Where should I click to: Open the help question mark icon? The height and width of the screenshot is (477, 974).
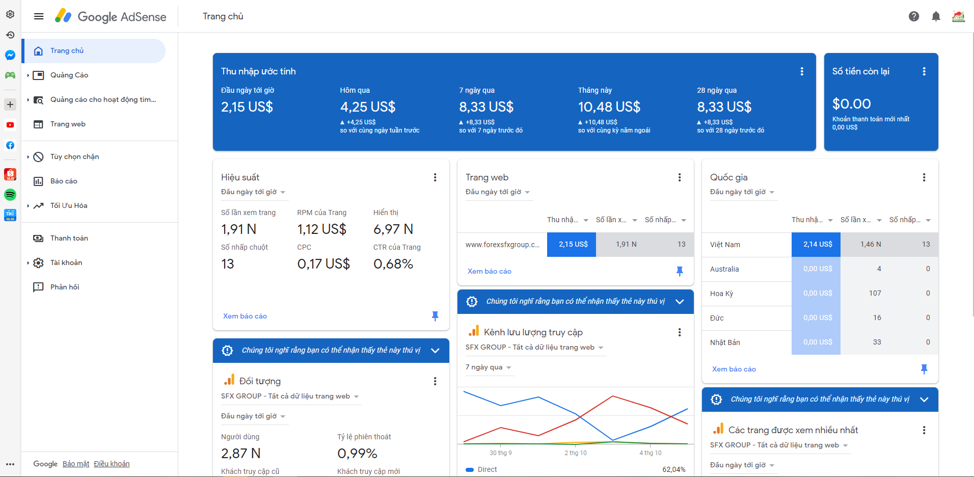914,16
